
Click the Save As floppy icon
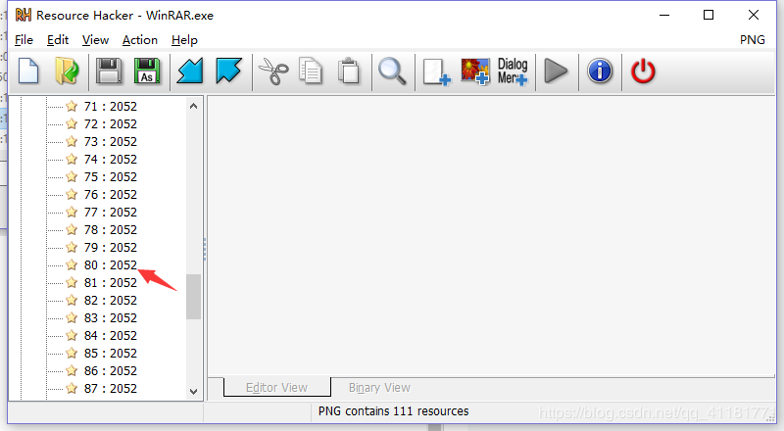click(x=147, y=72)
